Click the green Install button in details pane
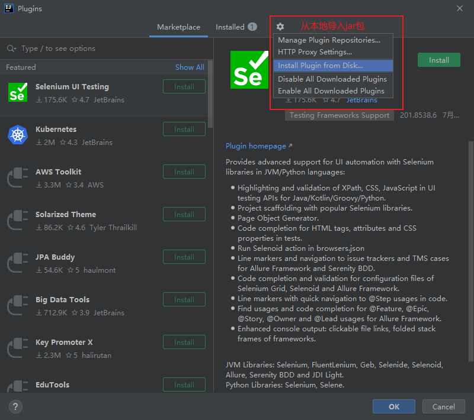The height and width of the screenshot is (420, 474). [x=439, y=60]
